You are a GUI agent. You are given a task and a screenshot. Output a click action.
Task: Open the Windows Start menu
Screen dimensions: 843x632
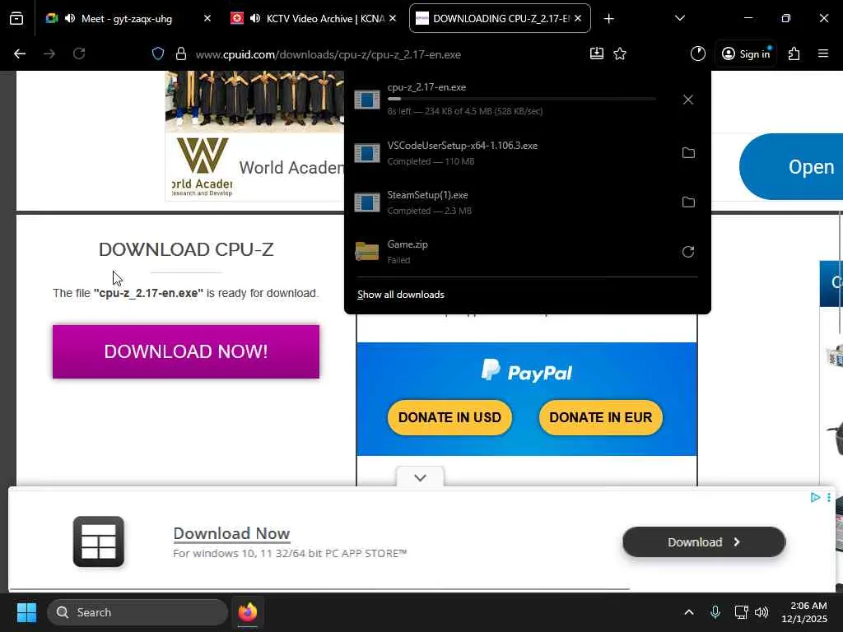(26, 612)
